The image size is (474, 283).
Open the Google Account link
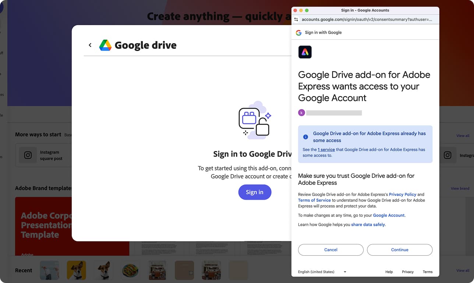[389, 215]
